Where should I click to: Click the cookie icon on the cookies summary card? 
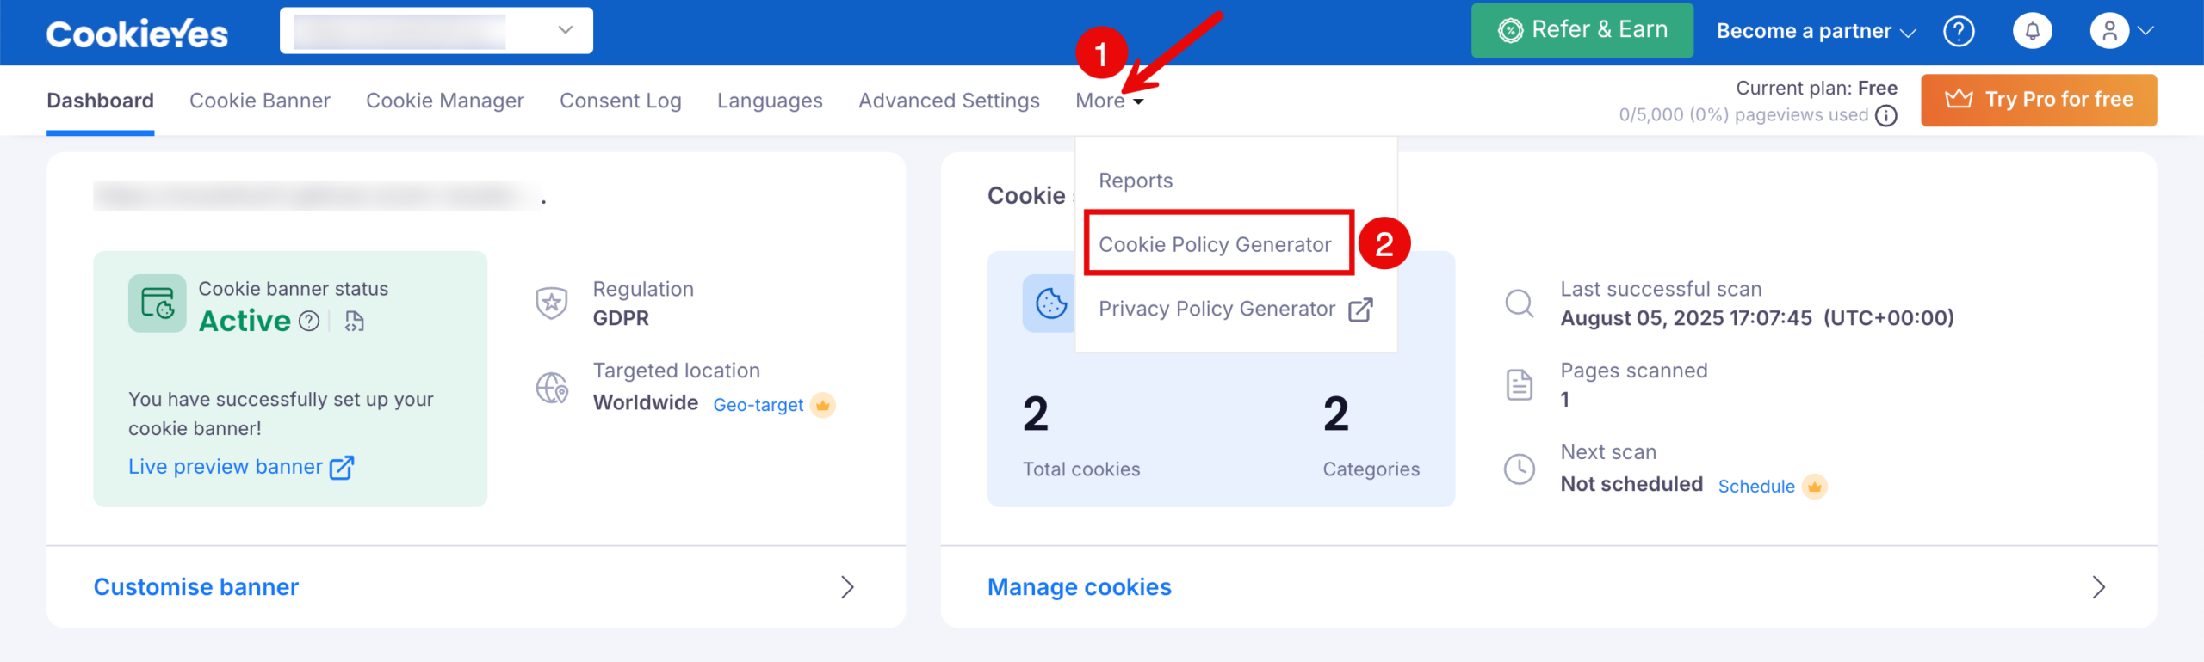coord(1049,303)
